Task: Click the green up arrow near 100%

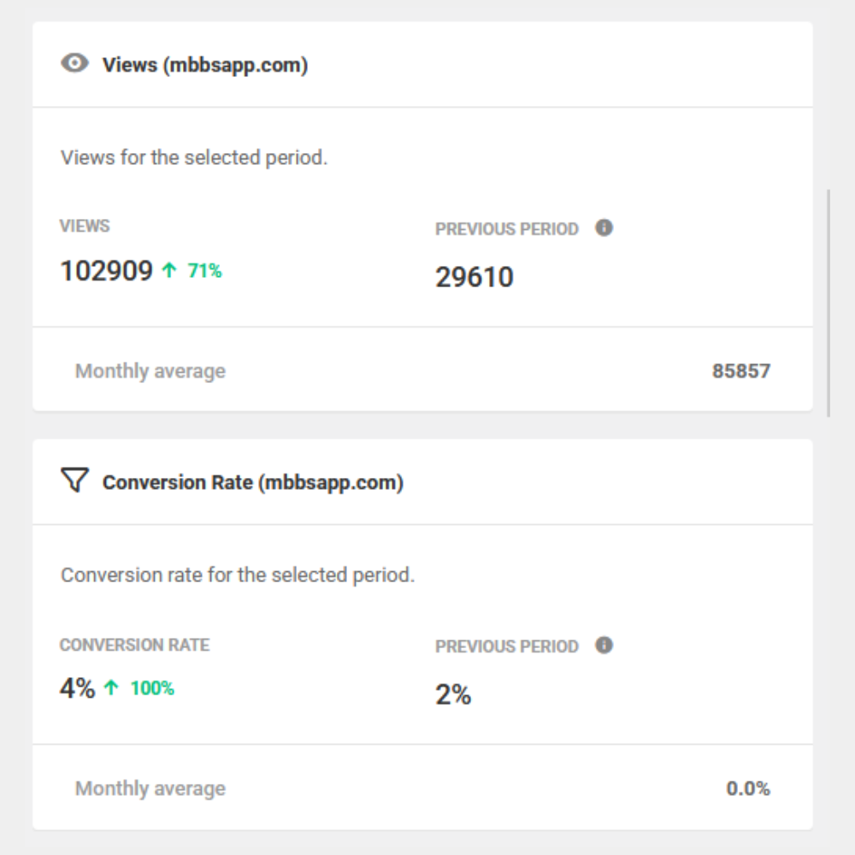Action: [x=111, y=688]
